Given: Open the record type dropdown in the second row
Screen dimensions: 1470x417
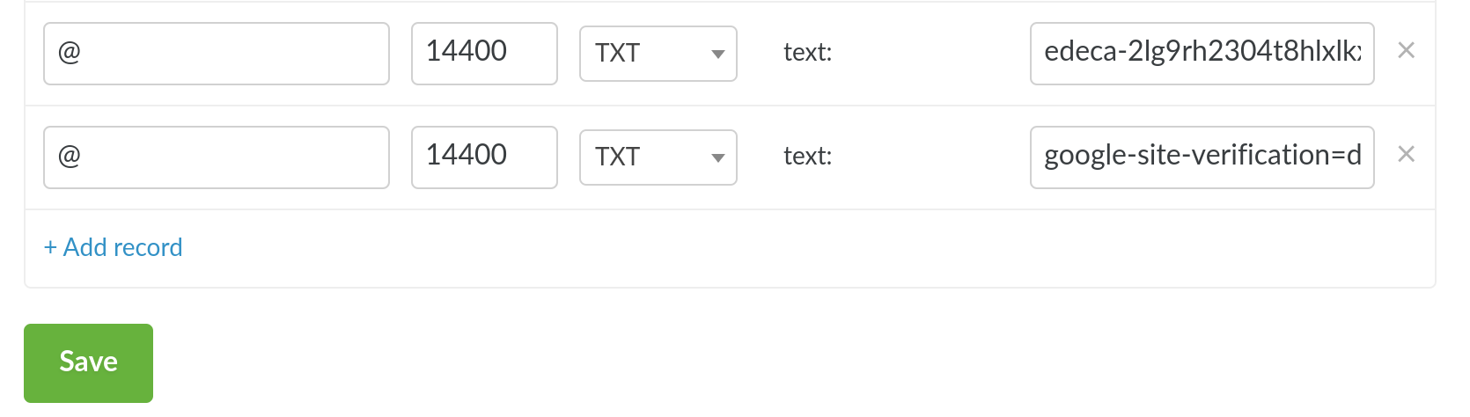Looking at the screenshot, I should (x=658, y=157).
